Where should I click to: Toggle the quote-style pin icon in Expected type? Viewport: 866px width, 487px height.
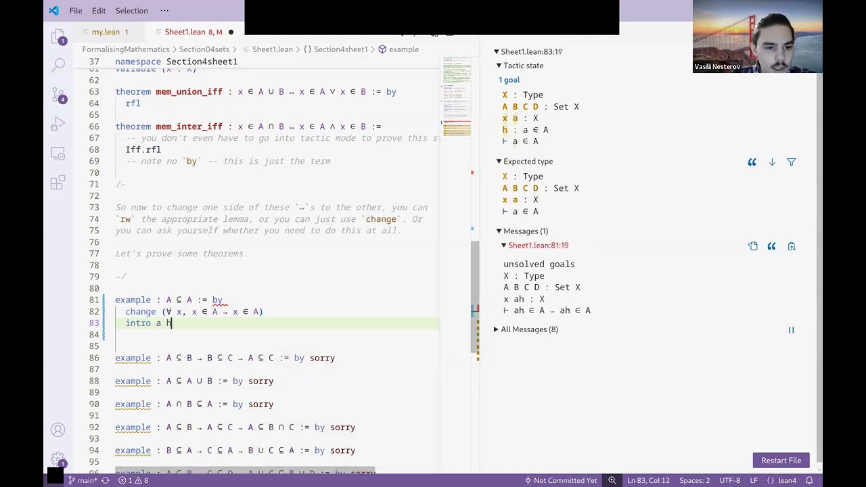[x=752, y=162]
